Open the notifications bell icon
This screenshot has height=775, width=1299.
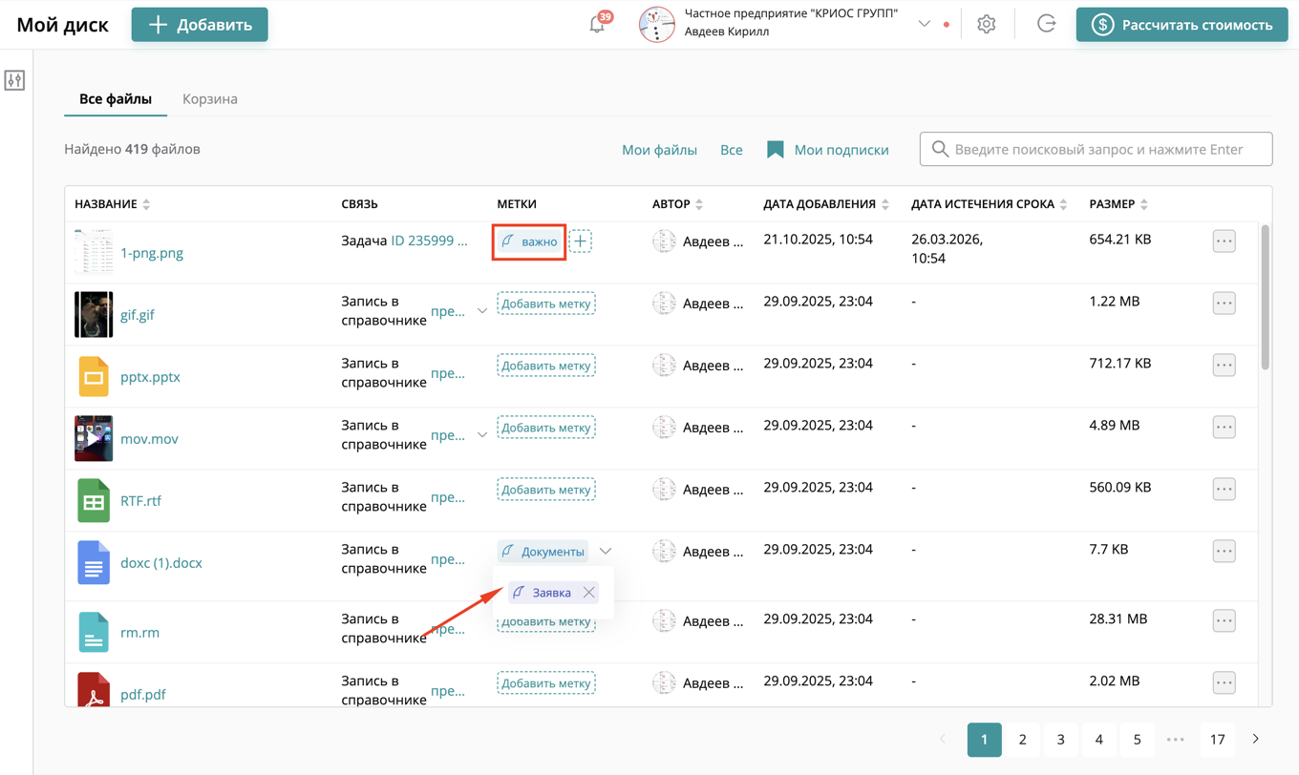[x=597, y=25]
